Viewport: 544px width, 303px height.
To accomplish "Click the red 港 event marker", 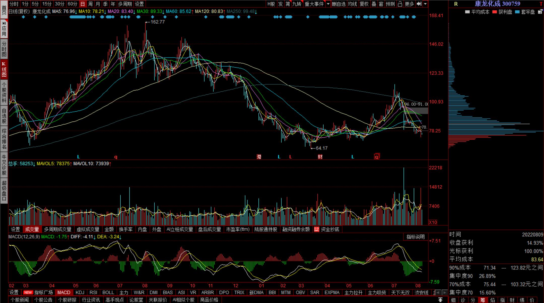I will click(259, 157).
